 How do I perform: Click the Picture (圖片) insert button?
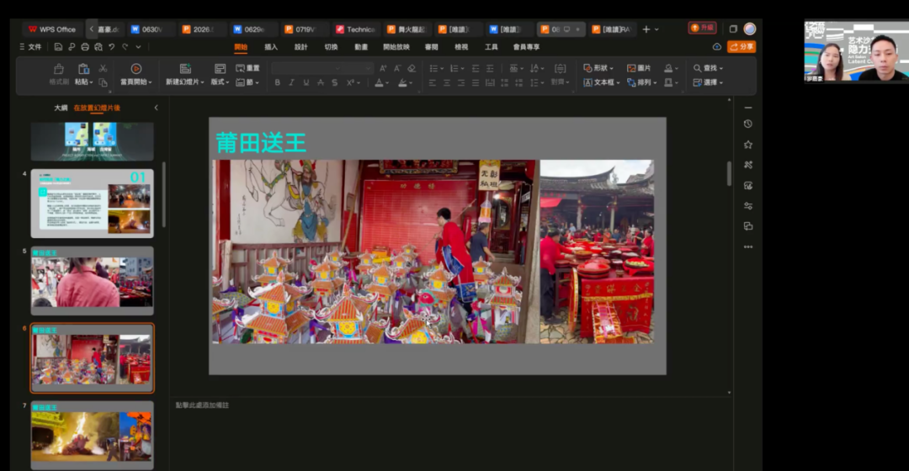(639, 68)
